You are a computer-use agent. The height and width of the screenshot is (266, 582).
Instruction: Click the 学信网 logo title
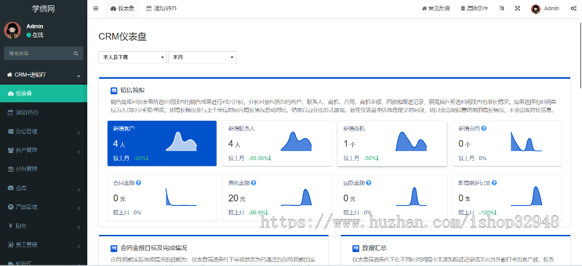43,8
